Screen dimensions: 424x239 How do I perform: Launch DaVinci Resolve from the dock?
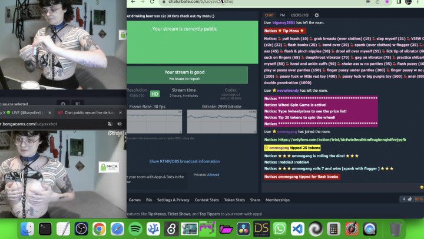(243, 229)
